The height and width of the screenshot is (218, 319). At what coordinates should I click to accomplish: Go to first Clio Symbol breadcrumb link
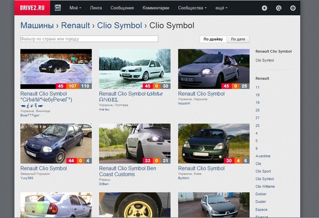pos(119,25)
